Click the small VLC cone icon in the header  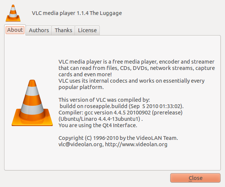(13, 13)
